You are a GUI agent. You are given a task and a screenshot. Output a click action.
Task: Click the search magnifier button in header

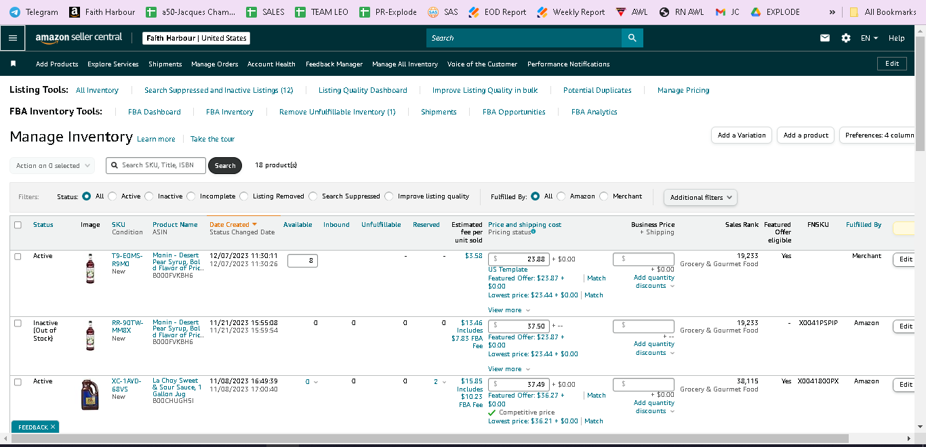[632, 38]
